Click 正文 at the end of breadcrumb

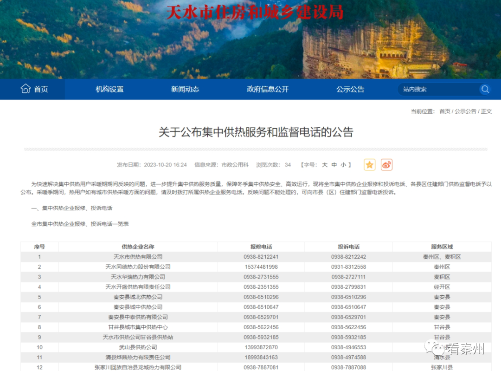coord(486,111)
